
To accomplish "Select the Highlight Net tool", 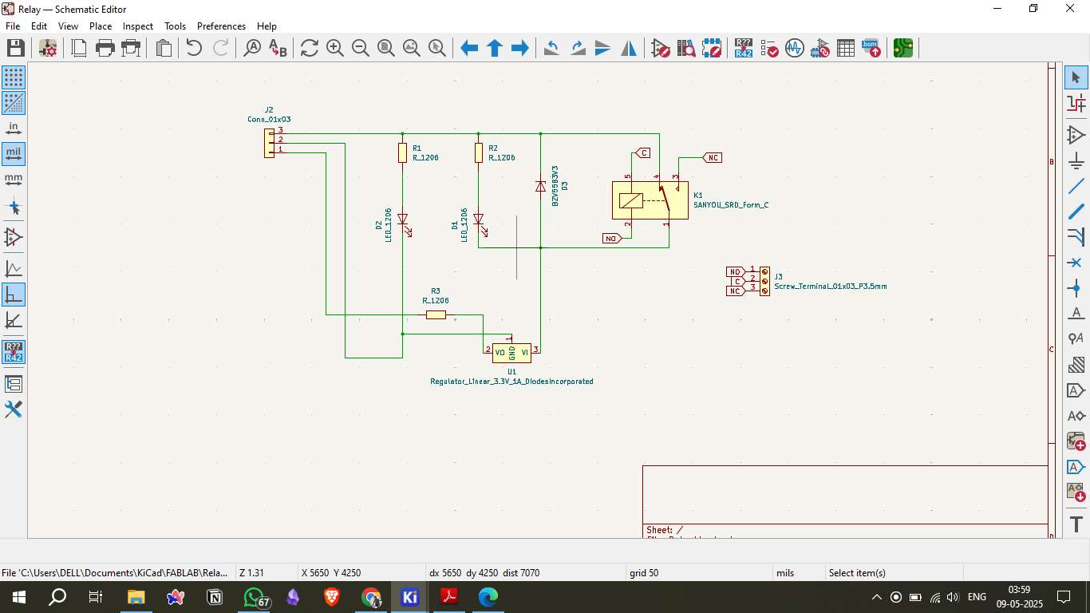I will pyautogui.click(x=1076, y=103).
